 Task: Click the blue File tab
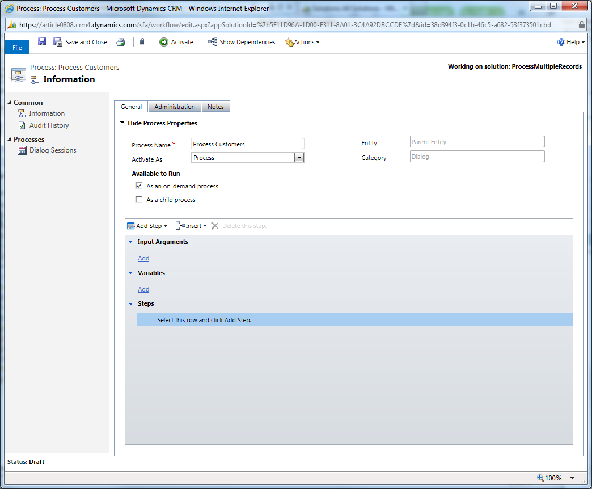point(17,48)
